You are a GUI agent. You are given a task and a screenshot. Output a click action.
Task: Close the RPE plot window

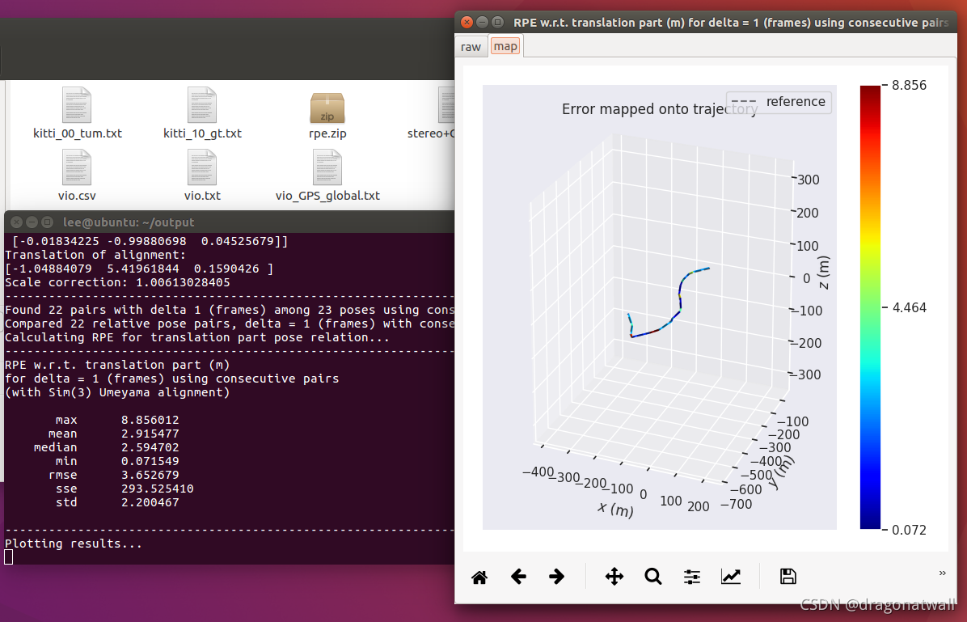(467, 22)
